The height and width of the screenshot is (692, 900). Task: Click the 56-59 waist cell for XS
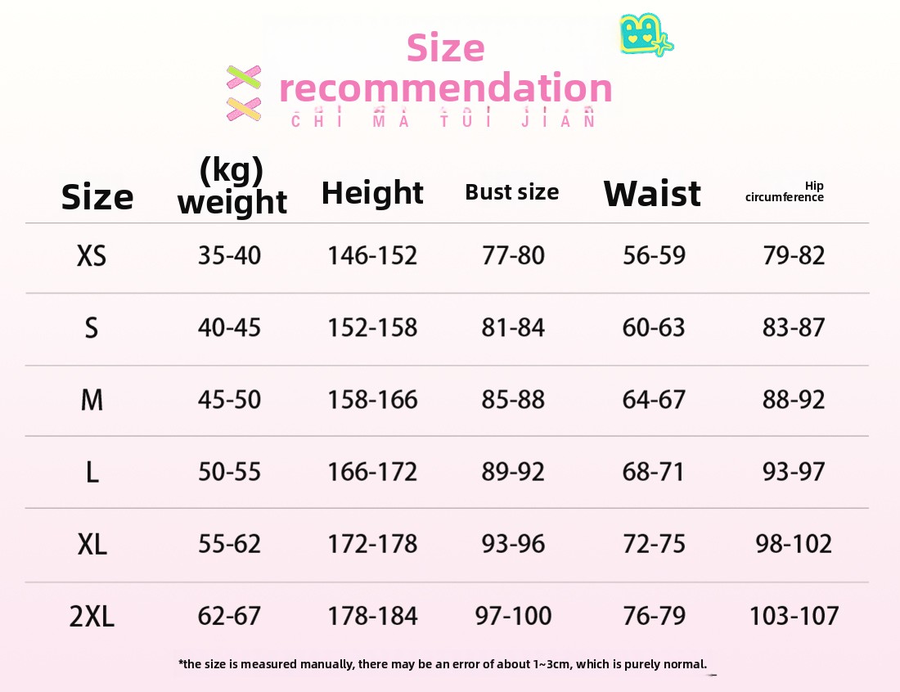pyautogui.click(x=654, y=256)
